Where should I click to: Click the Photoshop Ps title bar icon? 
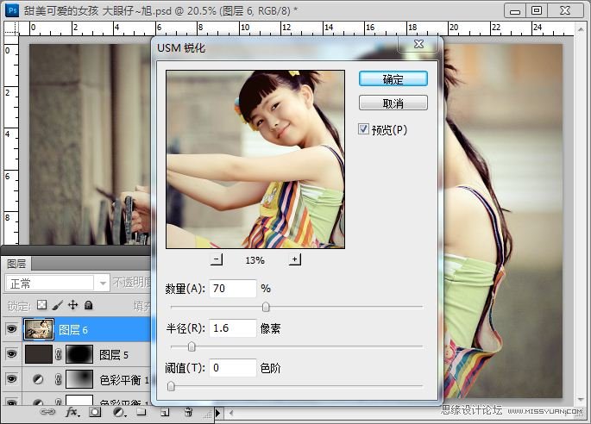(12, 10)
